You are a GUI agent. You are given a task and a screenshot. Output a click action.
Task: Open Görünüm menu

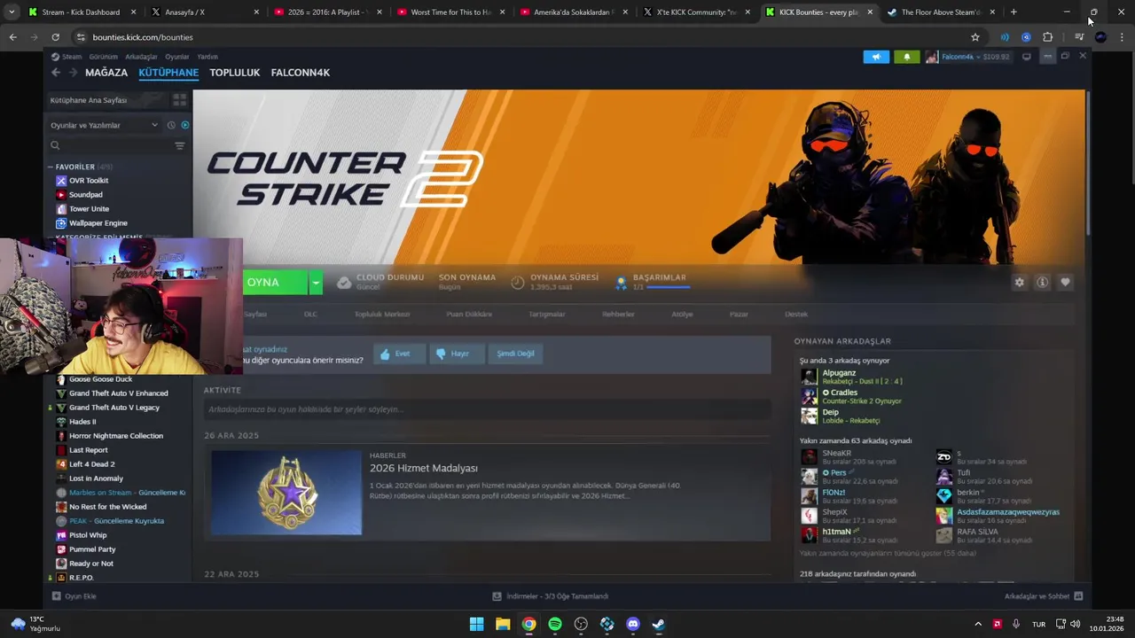[103, 57]
